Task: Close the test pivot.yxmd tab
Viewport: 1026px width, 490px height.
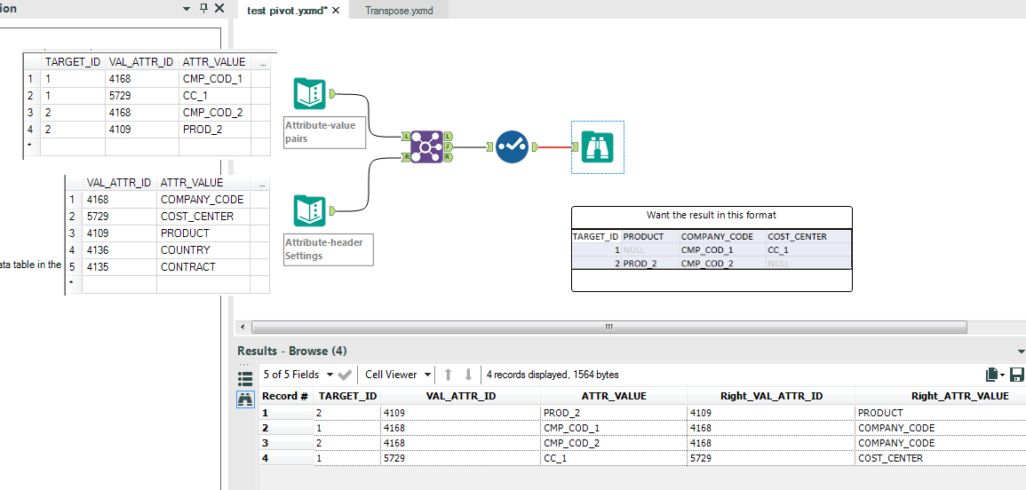Action: (337, 11)
